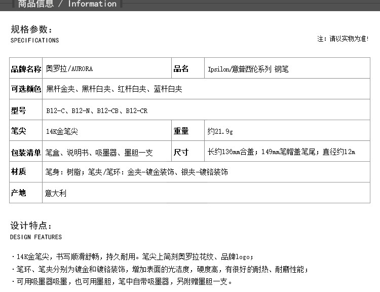This screenshot has height=292, width=380.
Task: Select the material text 笔身：树脂
Action: pos(136,172)
